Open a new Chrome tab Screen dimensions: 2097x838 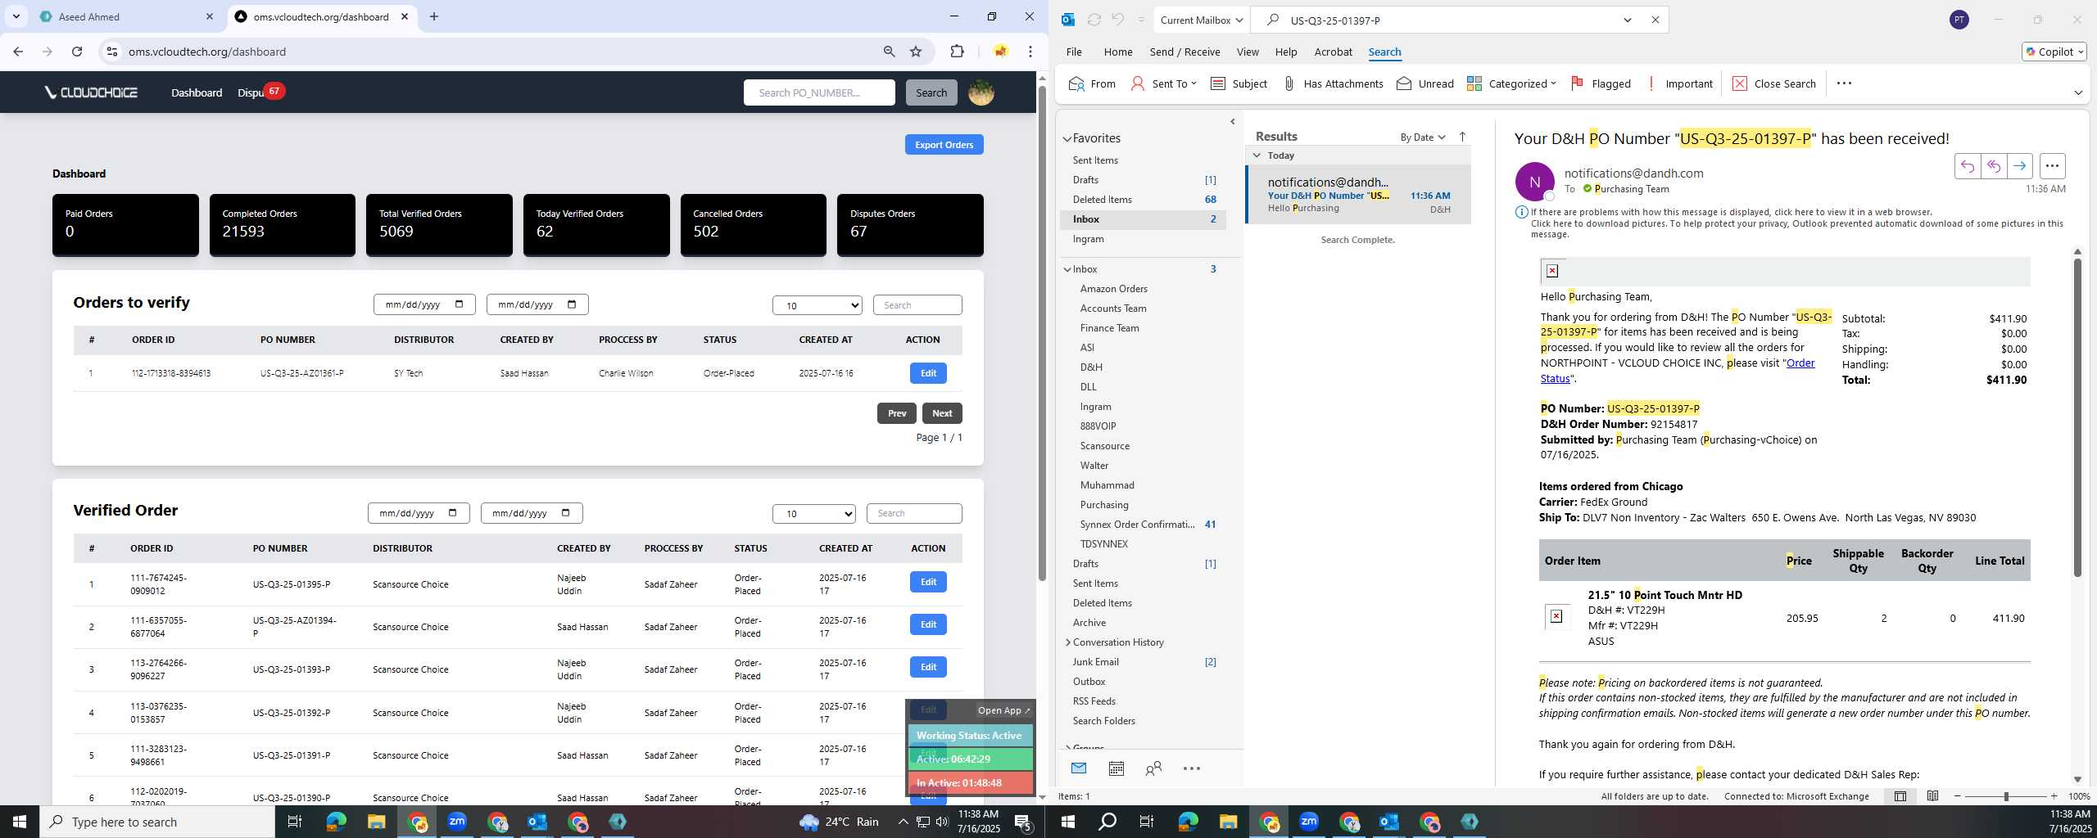click(434, 16)
